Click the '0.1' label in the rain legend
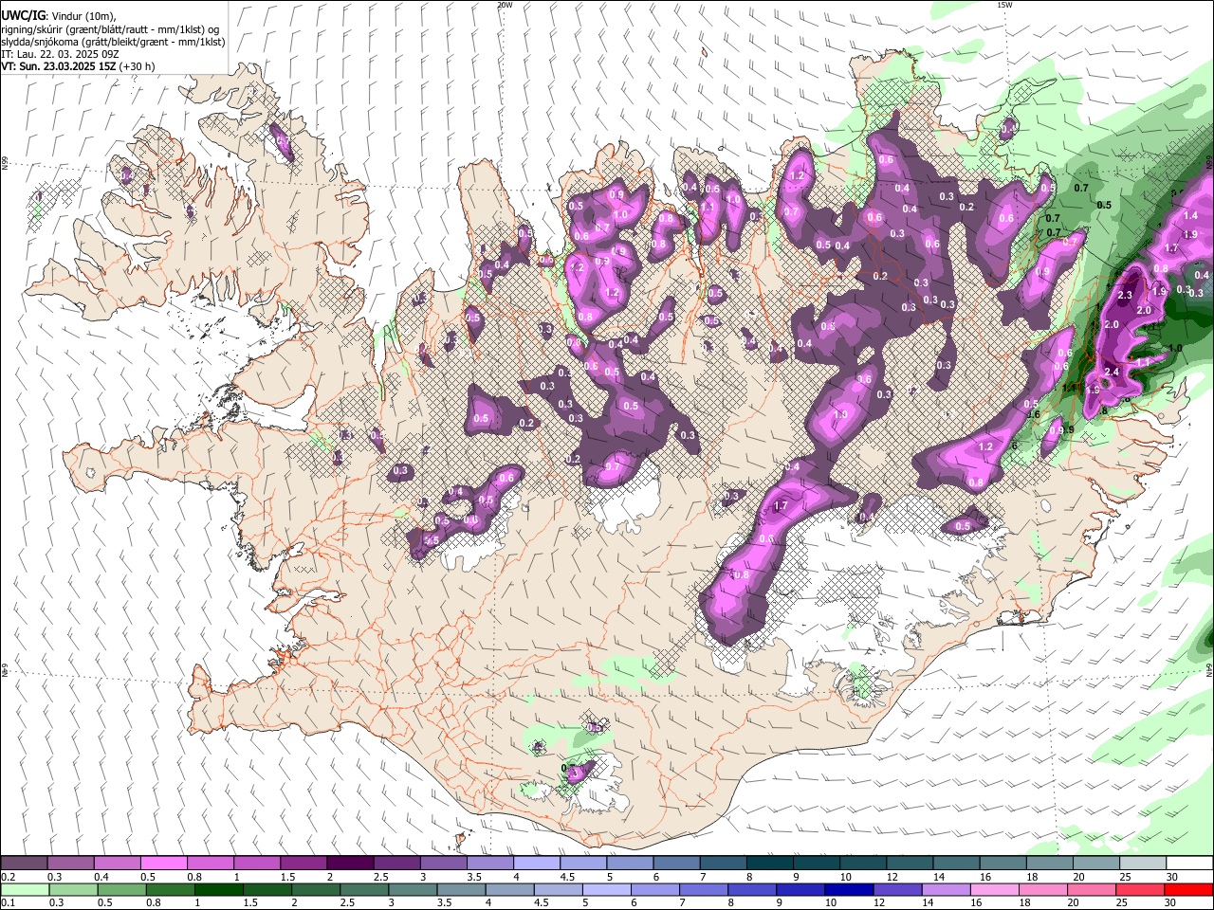 pyautogui.click(x=8, y=903)
